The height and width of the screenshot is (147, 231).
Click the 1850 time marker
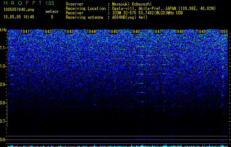[223, 31]
